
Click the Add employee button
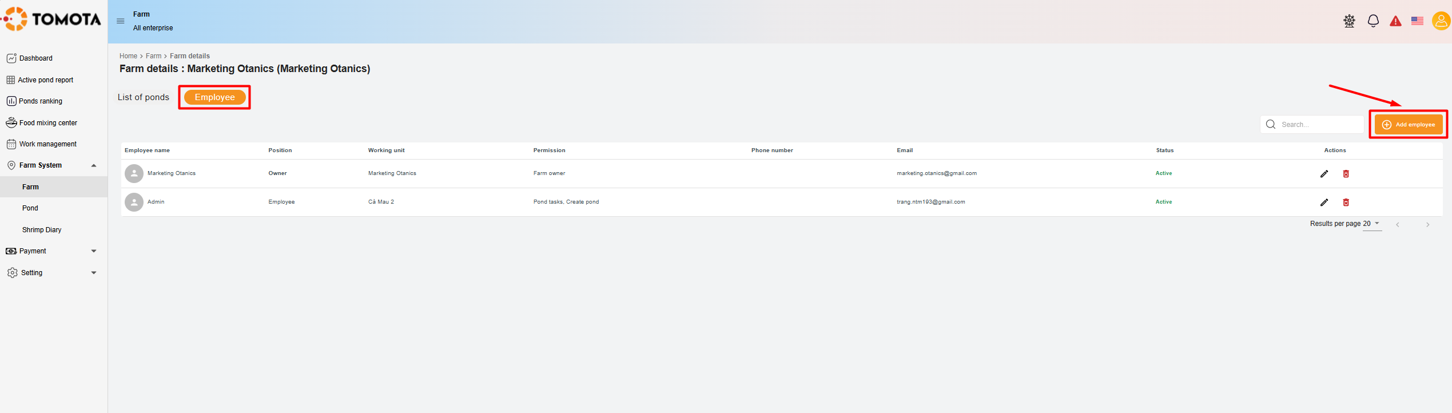[x=1408, y=125]
